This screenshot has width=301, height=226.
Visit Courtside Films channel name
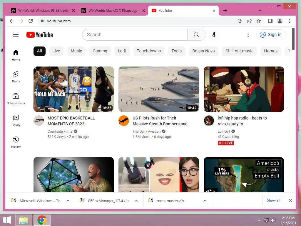[60, 132]
